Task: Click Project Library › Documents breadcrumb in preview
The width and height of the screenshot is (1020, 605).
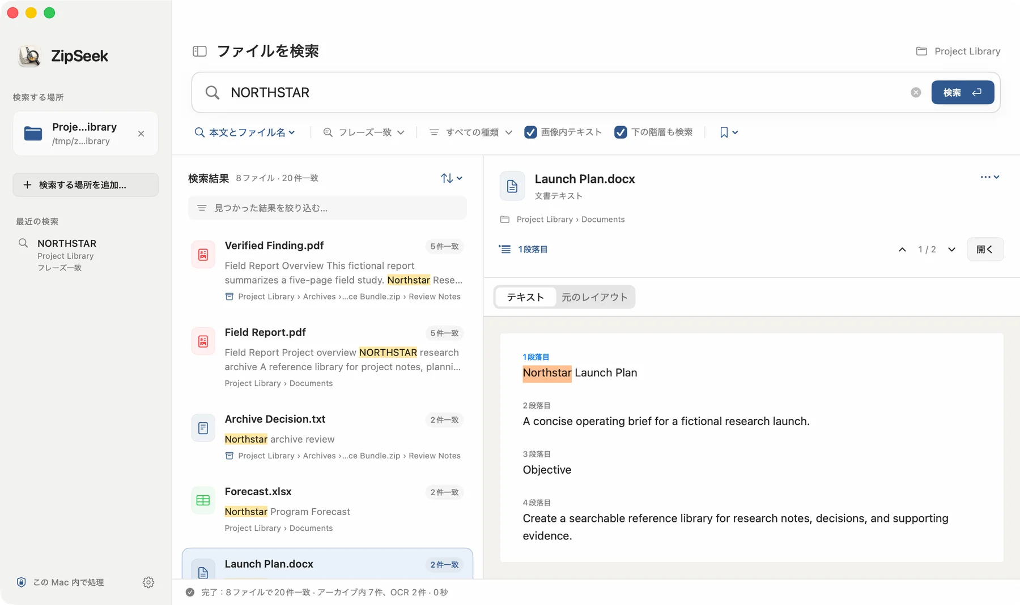Action: coord(570,220)
